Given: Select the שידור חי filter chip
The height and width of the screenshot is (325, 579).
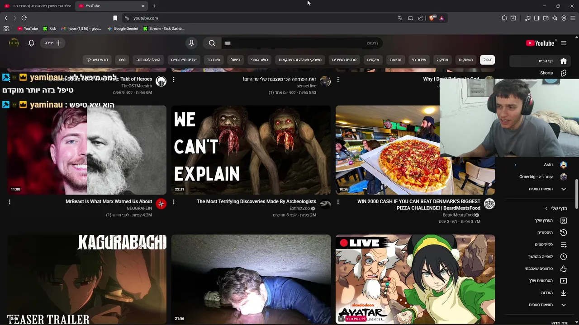Looking at the screenshot, I should (x=419, y=60).
